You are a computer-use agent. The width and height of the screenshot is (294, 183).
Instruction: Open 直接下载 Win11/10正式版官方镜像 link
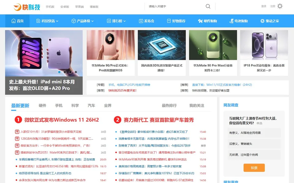[x=222, y=85]
